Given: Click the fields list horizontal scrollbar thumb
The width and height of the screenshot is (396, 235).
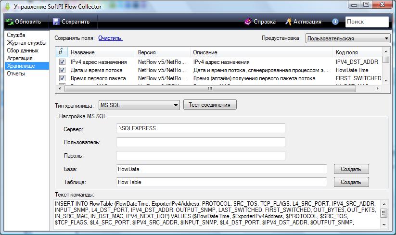Looking at the screenshot, I should [x=210, y=88].
